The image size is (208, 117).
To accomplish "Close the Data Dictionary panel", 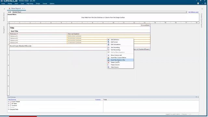I will (x=198, y=97).
